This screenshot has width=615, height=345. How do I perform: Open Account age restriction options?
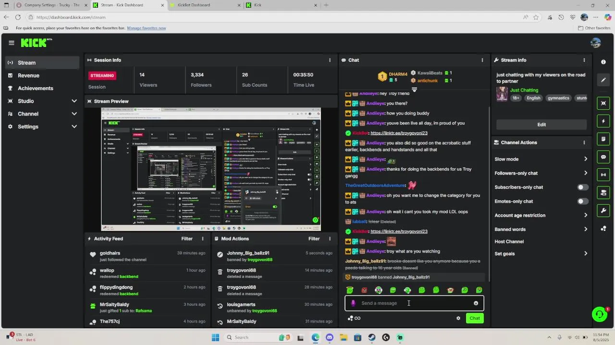[x=541, y=215]
